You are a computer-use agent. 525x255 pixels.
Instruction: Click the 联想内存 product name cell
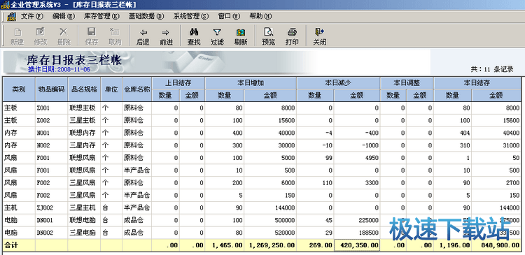coord(85,133)
